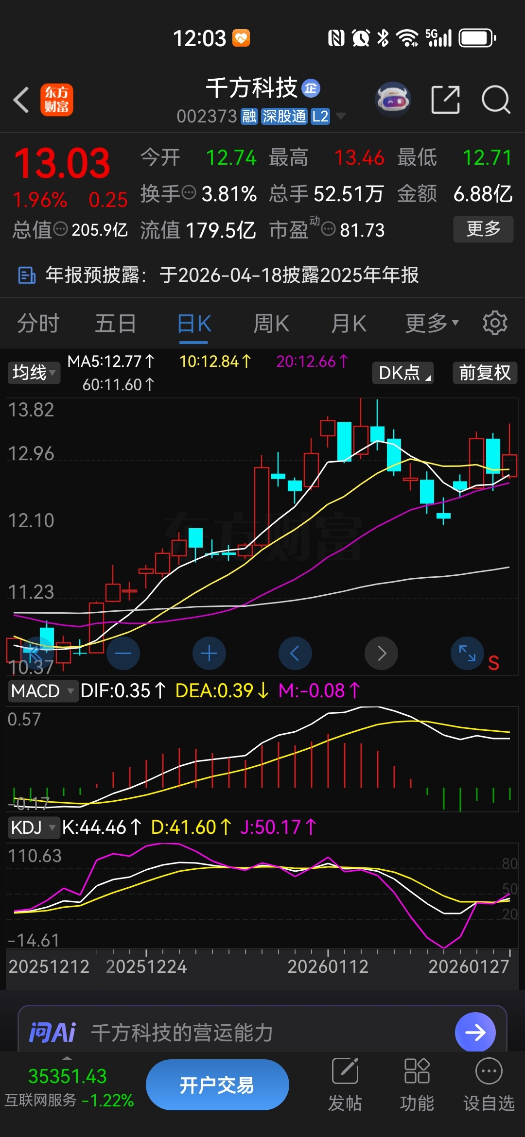Expand the index ticker up arrow

[x=67, y=1058]
